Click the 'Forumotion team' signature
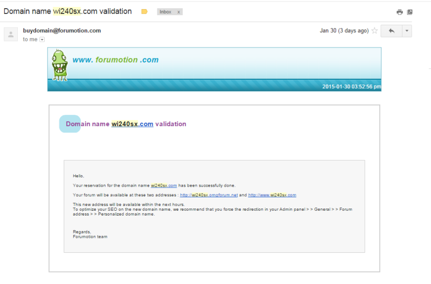The image size is (431, 284). [90, 237]
